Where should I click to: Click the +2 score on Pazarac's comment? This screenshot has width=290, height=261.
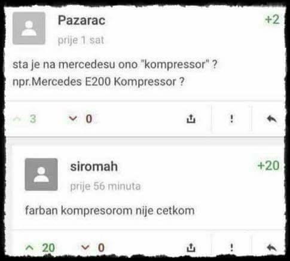[272, 20]
